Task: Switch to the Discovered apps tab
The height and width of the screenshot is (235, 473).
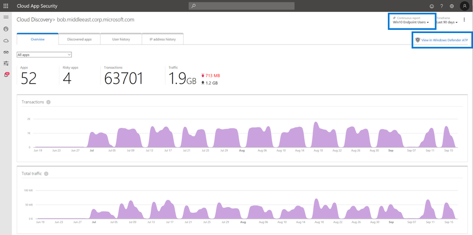Action: tap(80, 39)
